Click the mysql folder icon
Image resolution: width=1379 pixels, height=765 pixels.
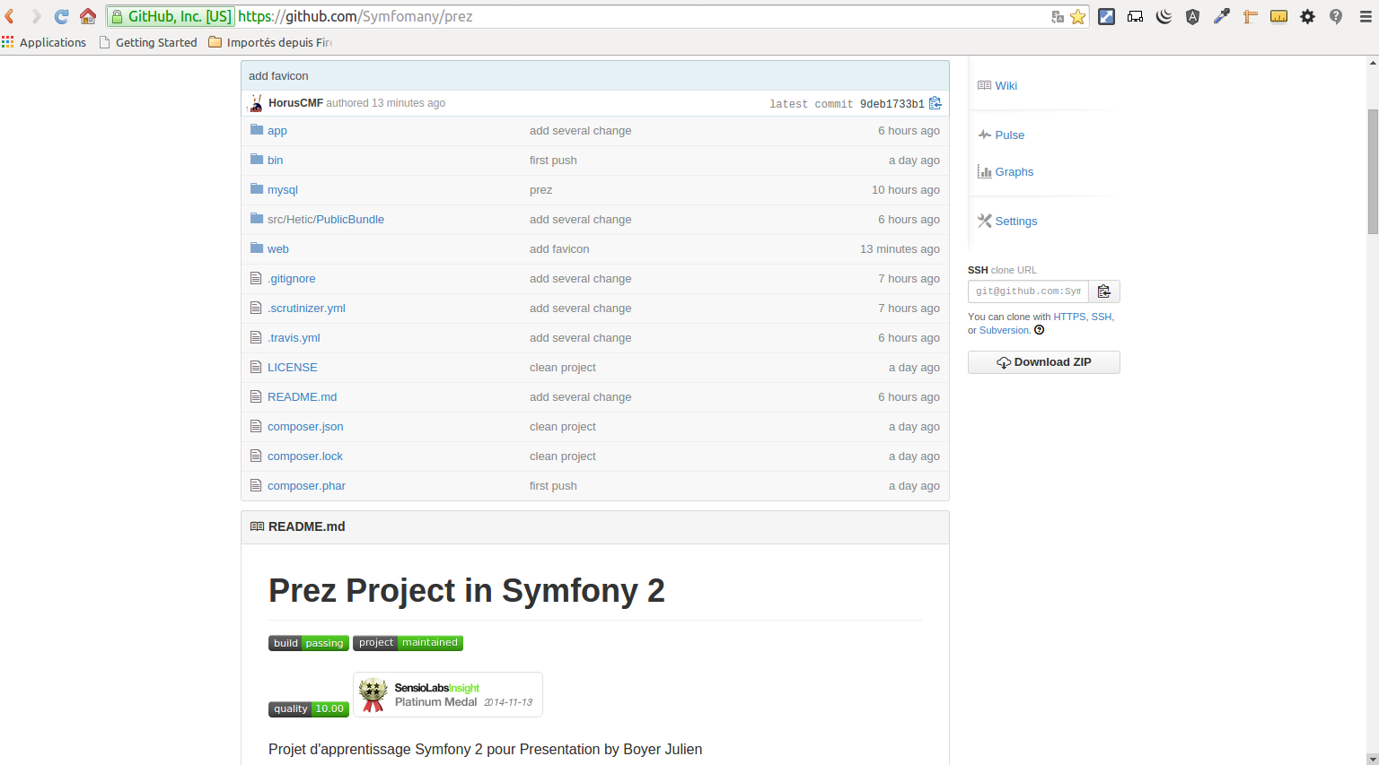257,189
